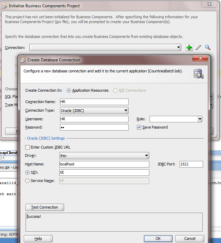Expand the Role dropdown list

[x=200, y=119]
